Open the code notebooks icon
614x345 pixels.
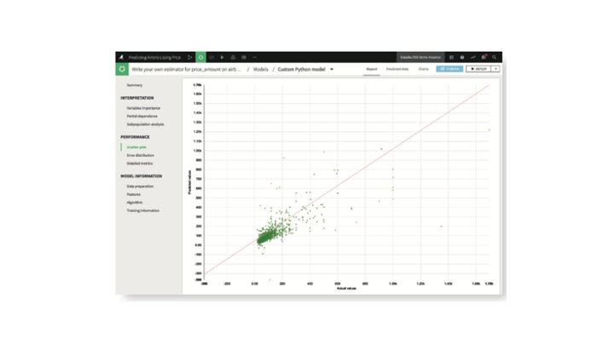(211, 57)
